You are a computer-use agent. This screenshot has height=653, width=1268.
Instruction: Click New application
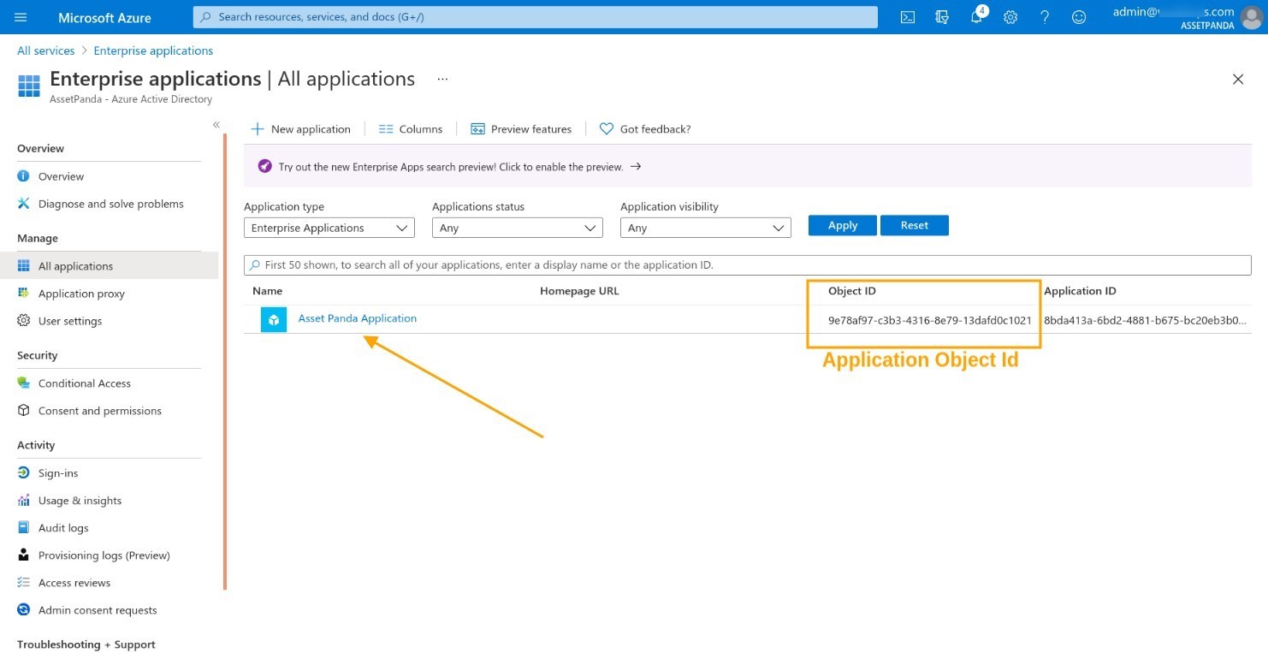[x=300, y=129]
